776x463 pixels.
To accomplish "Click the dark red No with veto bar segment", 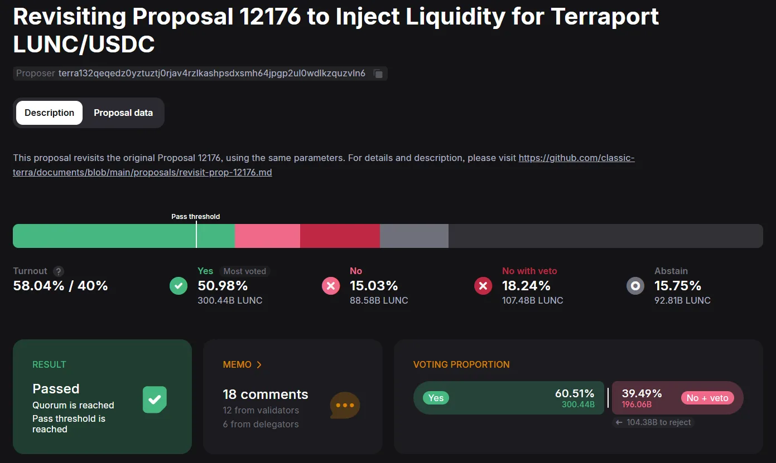I will [340, 236].
